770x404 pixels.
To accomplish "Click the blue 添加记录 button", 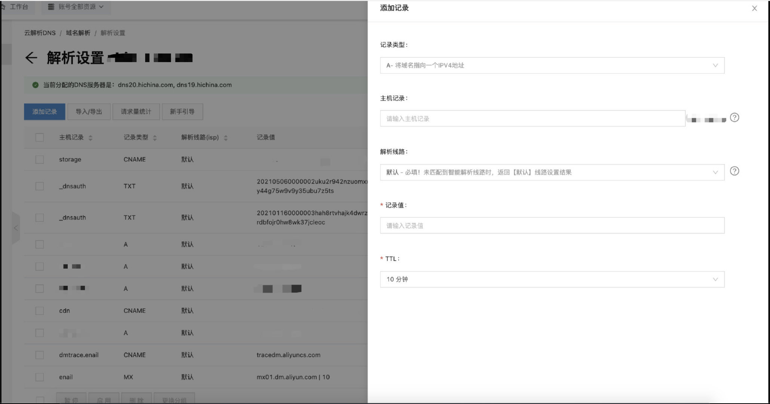I will [45, 111].
